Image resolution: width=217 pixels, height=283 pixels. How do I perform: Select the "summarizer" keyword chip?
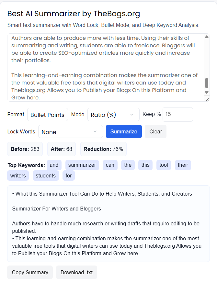click(82, 165)
